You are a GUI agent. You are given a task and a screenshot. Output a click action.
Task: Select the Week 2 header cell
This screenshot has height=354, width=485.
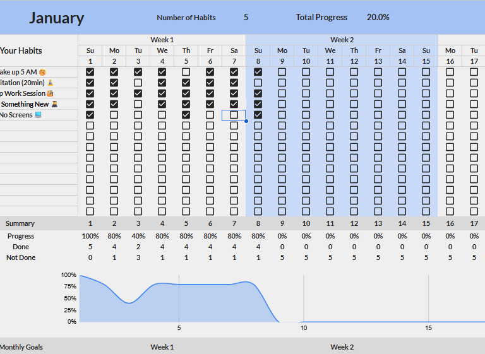(x=342, y=40)
